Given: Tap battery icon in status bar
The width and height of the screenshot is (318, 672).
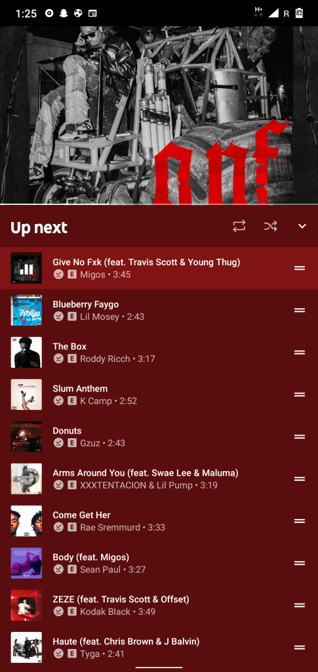Looking at the screenshot, I should pyautogui.click(x=299, y=13).
